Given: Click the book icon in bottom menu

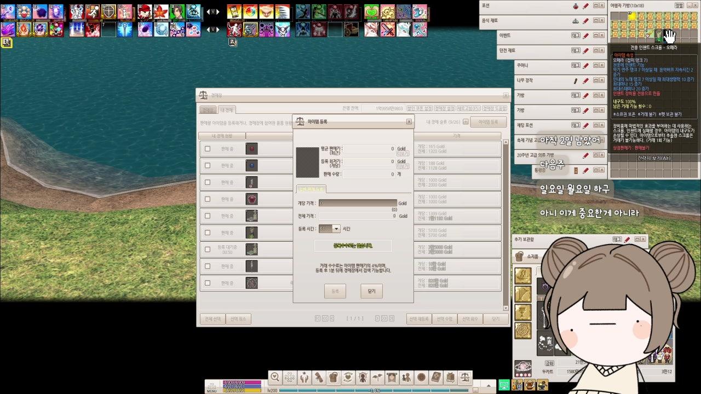Looking at the screenshot, I should 436,377.
